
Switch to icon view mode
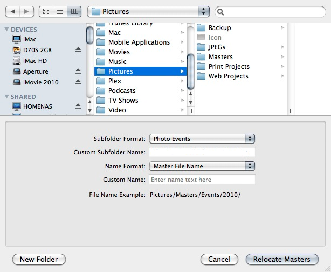tap(46, 11)
